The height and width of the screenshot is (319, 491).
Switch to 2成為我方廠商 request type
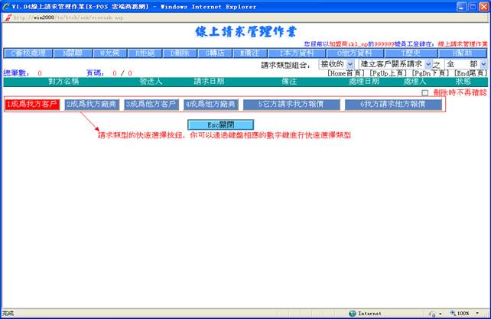(91, 104)
